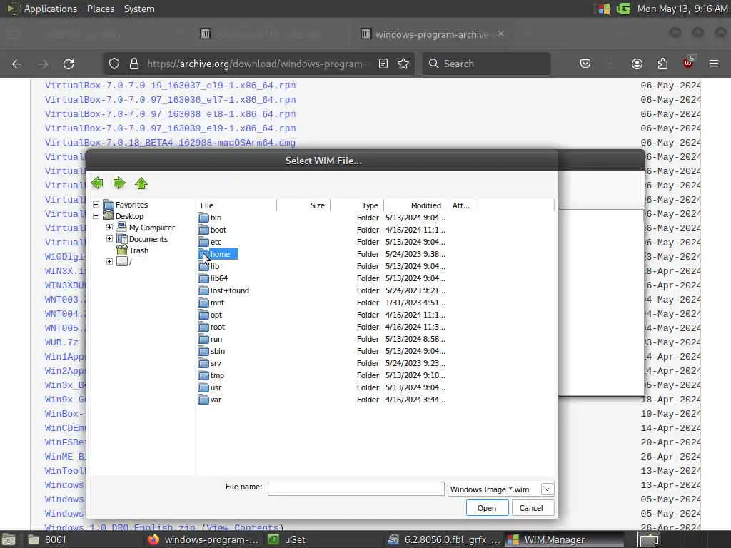Expand the Documents tree node

(x=109, y=238)
